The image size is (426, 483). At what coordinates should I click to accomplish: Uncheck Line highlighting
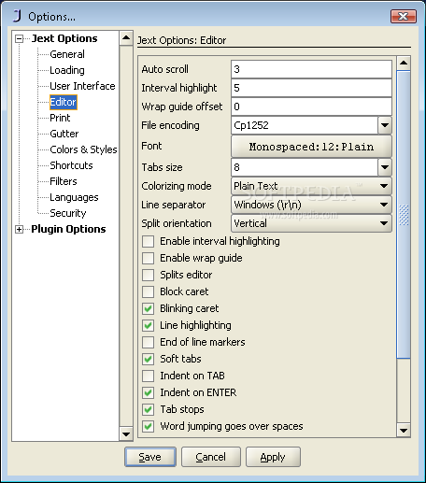coord(148,326)
